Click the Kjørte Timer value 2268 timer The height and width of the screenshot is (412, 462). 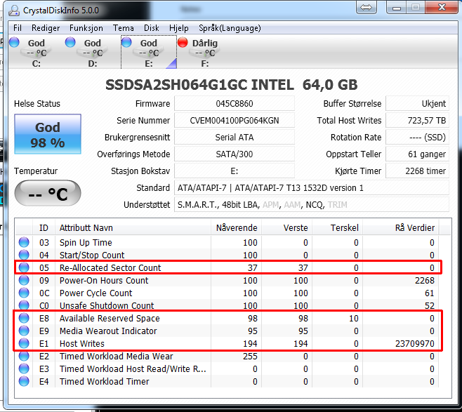(x=418, y=171)
